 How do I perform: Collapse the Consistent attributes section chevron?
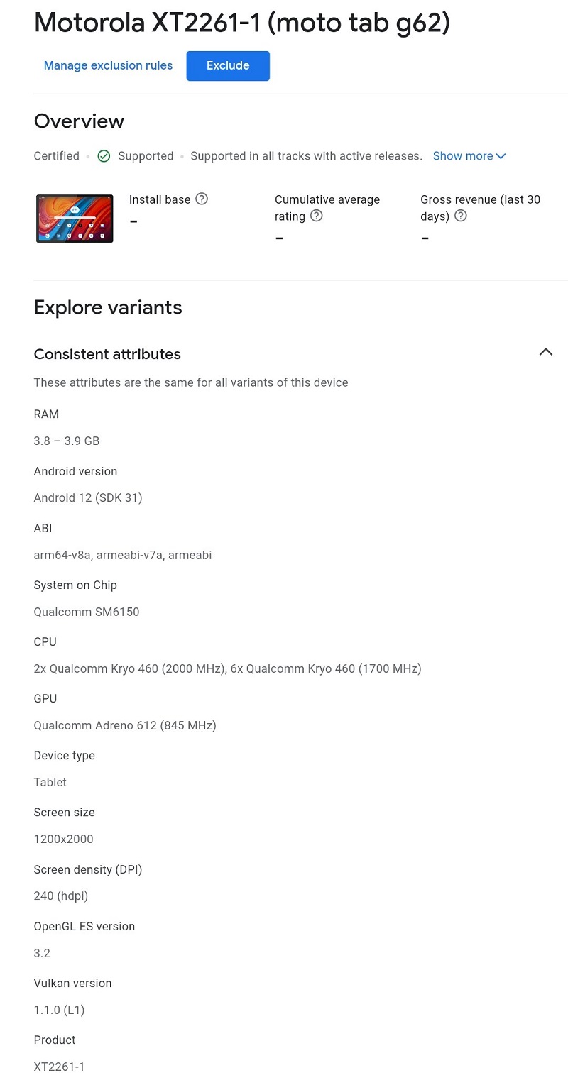pyautogui.click(x=545, y=352)
